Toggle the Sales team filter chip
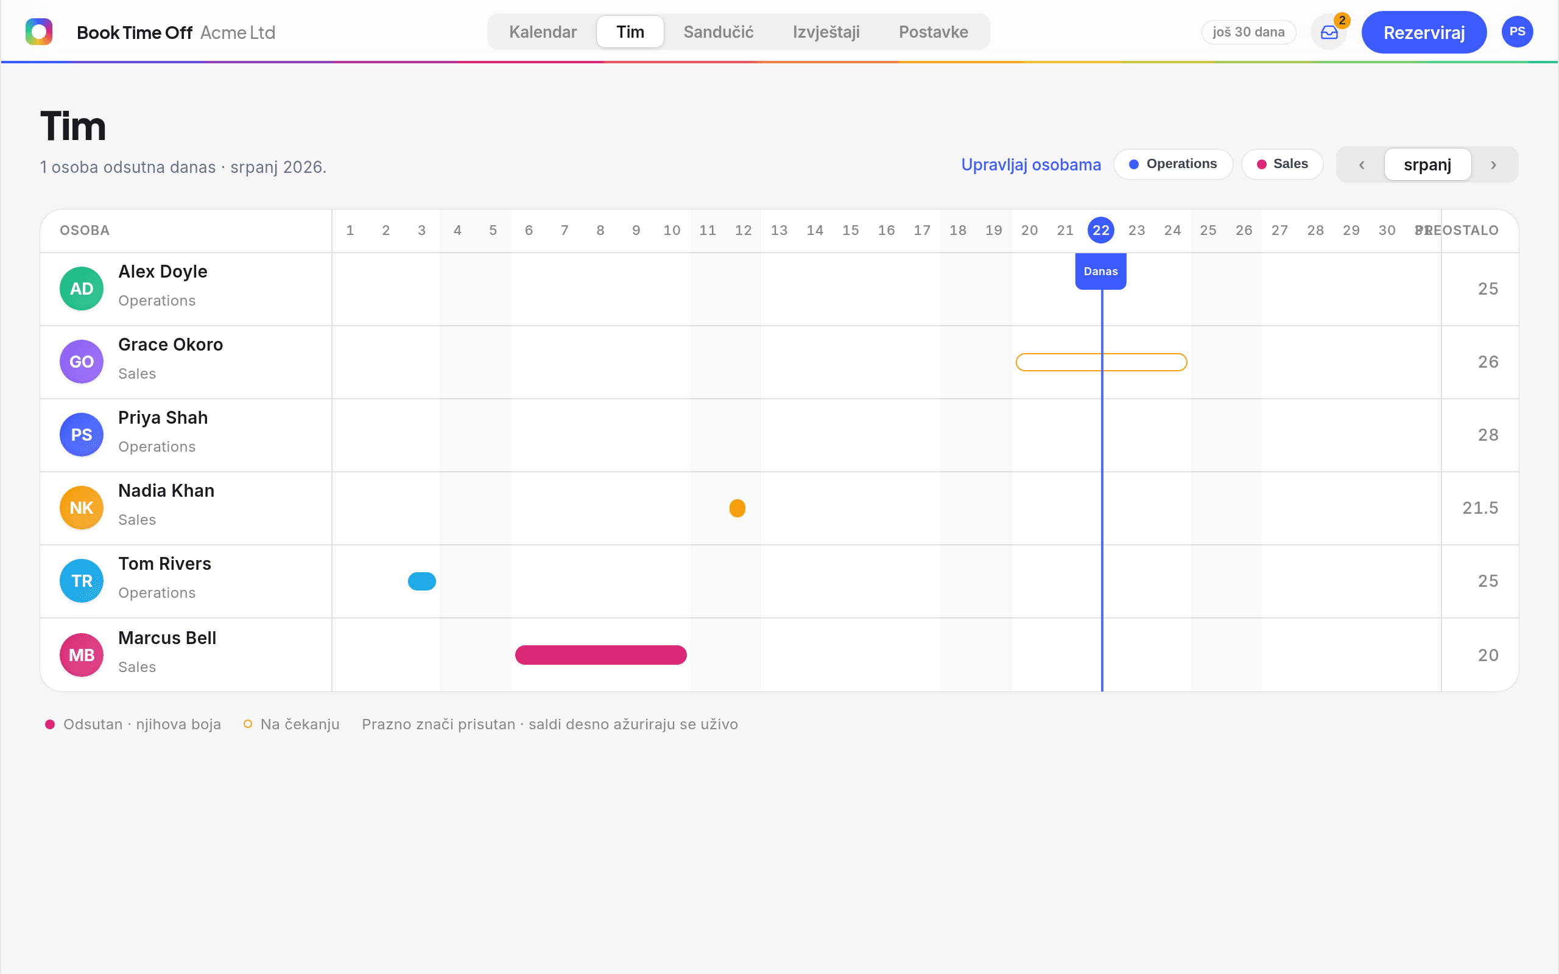 (x=1282, y=164)
